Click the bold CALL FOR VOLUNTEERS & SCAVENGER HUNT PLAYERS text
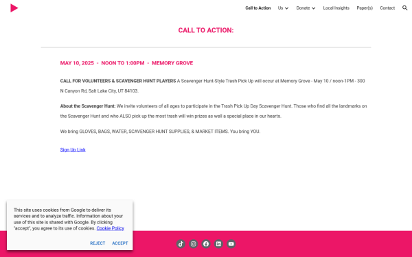The height and width of the screenshot is (257, 412). (x=118, y=81)
